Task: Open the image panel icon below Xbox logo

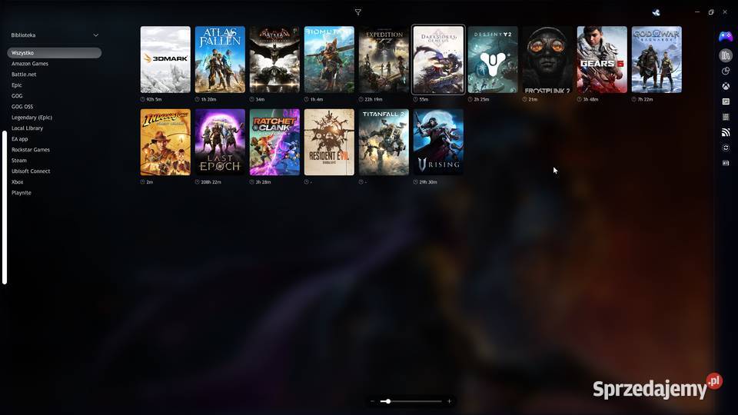Action: click(726, 101)
